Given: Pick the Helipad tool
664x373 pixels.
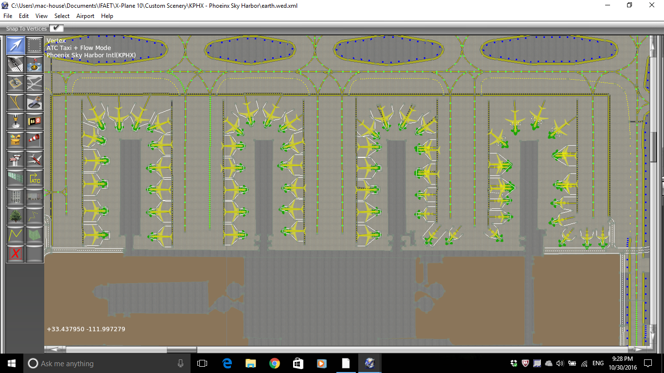Looking at the screenshot, I should (16, 83).
